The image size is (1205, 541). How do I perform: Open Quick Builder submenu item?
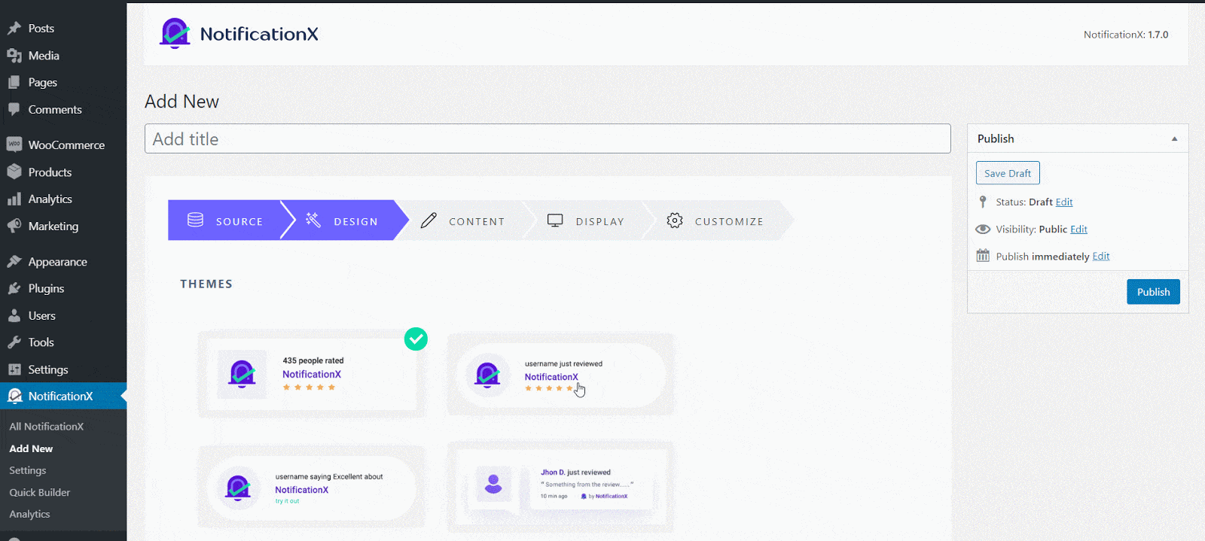40,492
